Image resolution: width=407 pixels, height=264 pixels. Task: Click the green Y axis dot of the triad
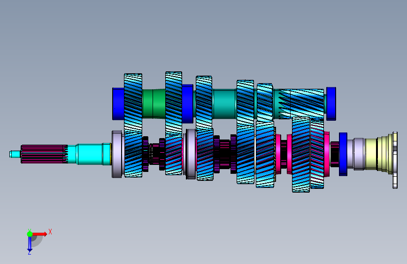[x=30, y=234]
